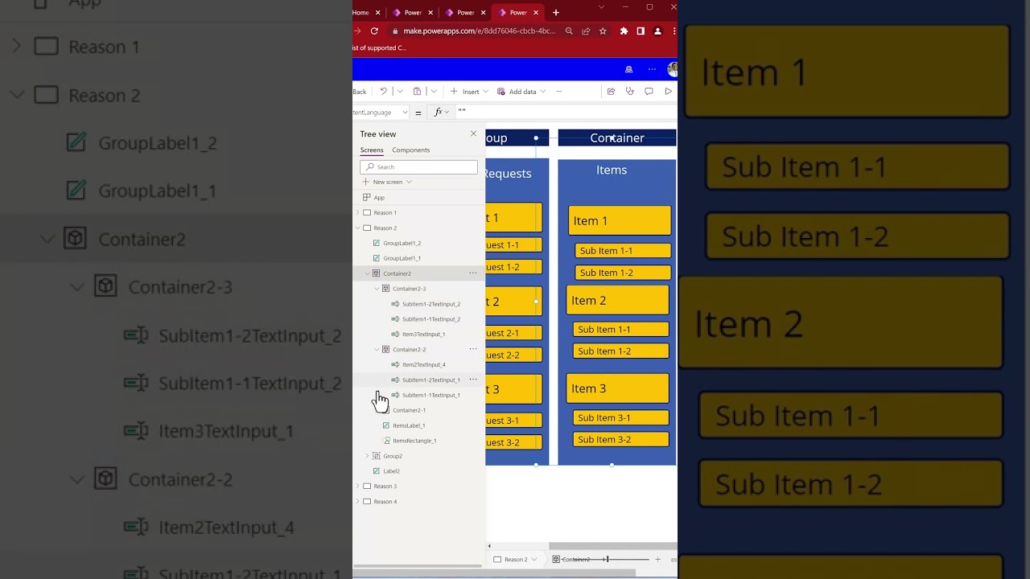Click New screen button
Screen dimensions: 1030x579
387,182
